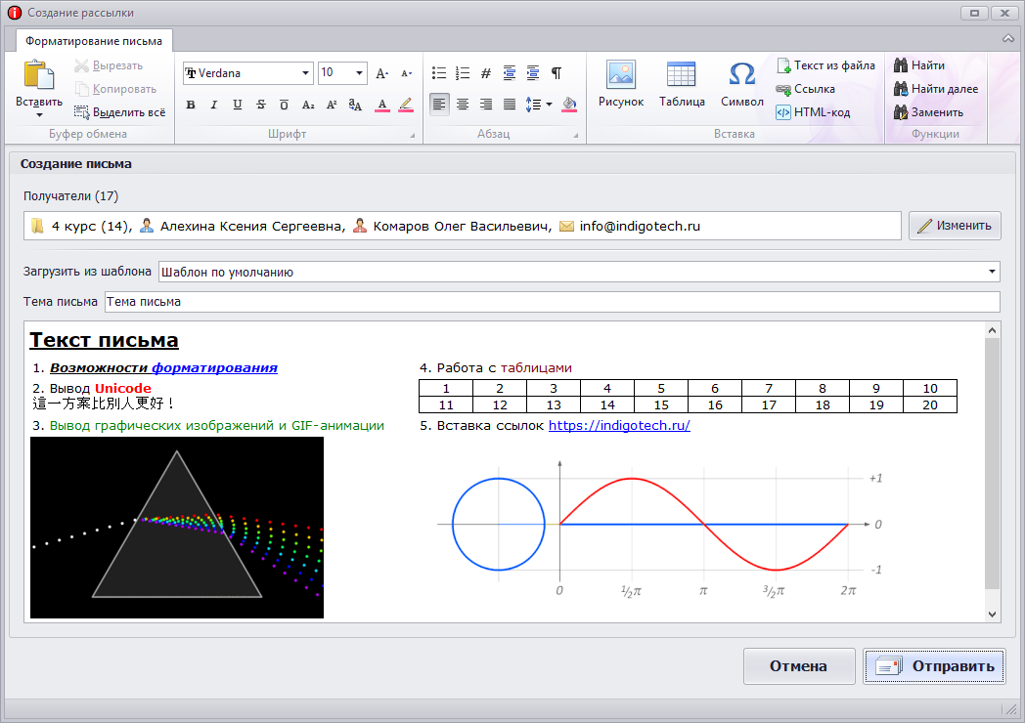Click editor scrollbar up arrow

pos(993,330)
